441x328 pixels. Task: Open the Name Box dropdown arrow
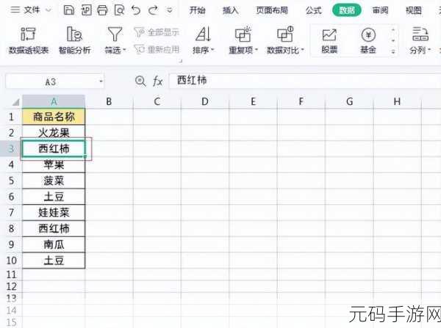point(101,81)
